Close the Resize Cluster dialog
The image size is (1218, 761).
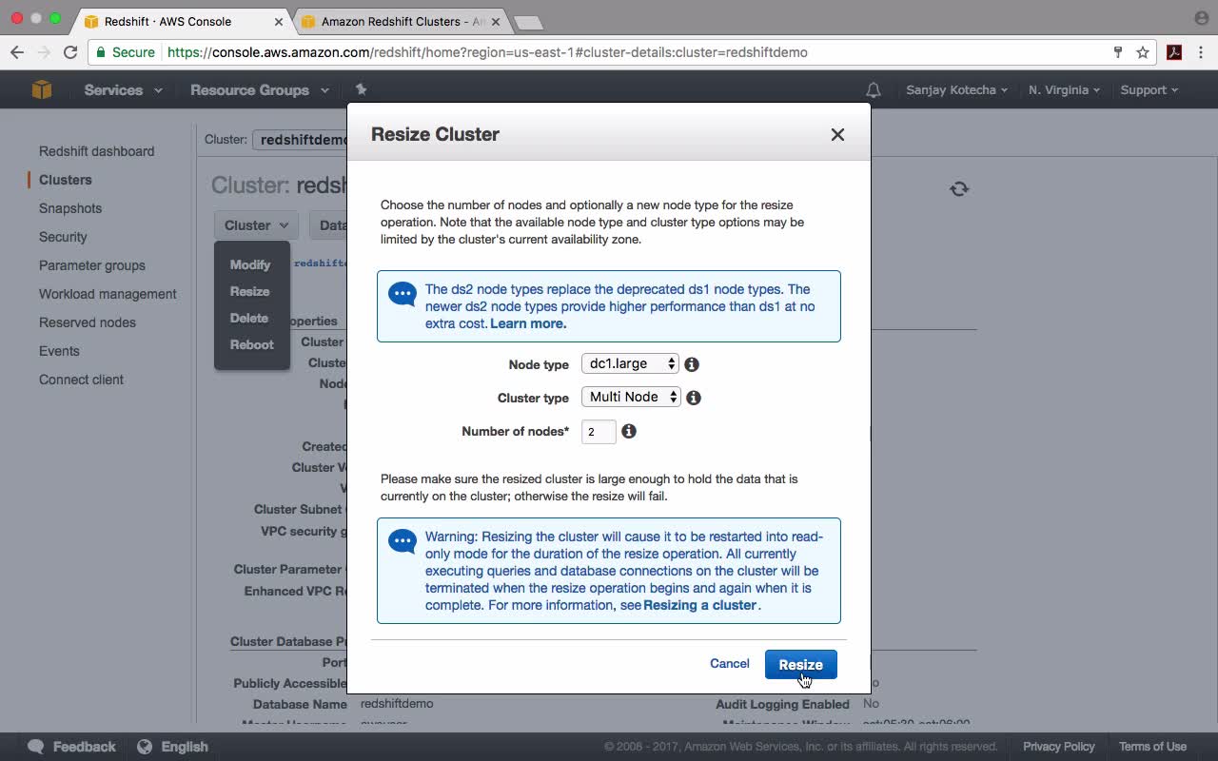(837, 134)
